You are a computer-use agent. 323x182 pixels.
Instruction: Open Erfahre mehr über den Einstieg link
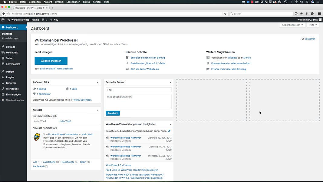229,69
